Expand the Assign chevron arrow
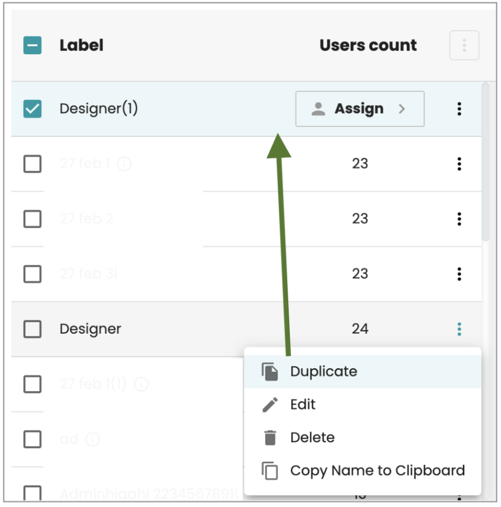The image size is (501, 507). [x=401, y=109]
